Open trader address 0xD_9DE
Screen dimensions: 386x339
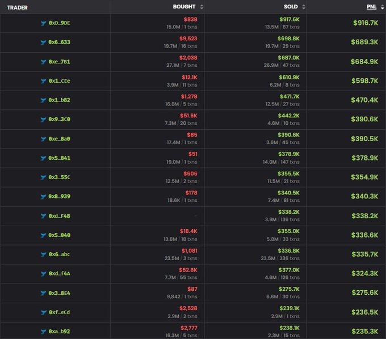(60, 23)
